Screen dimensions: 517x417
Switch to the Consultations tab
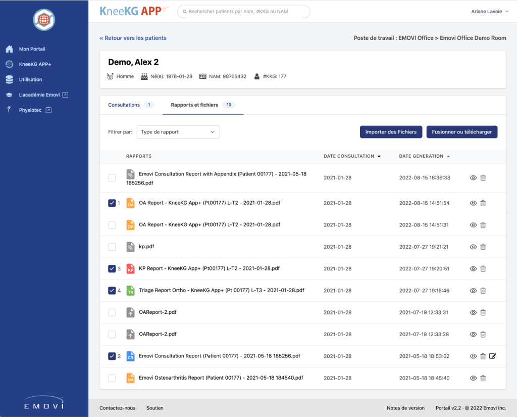tap(131, 105)
